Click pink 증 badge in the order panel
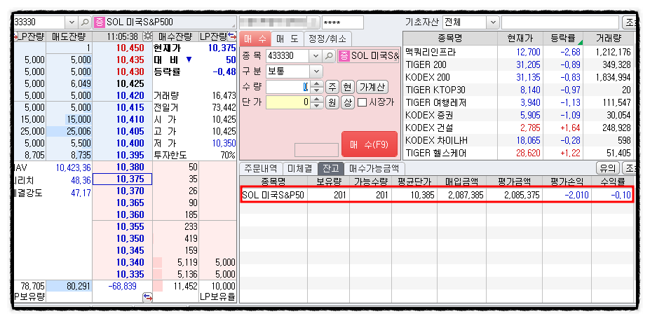Screen dimensions: 650x321 [344, 55]
